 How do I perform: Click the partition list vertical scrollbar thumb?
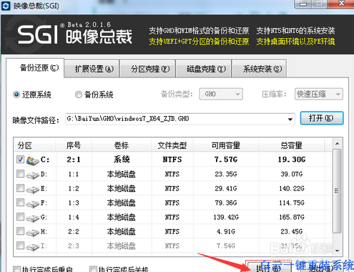337,191
